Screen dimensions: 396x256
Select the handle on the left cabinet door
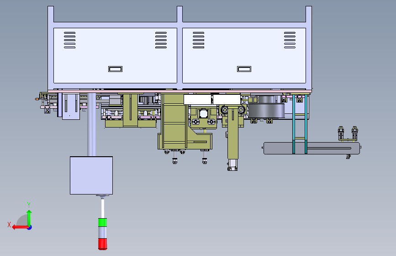(x=116, y=69)
